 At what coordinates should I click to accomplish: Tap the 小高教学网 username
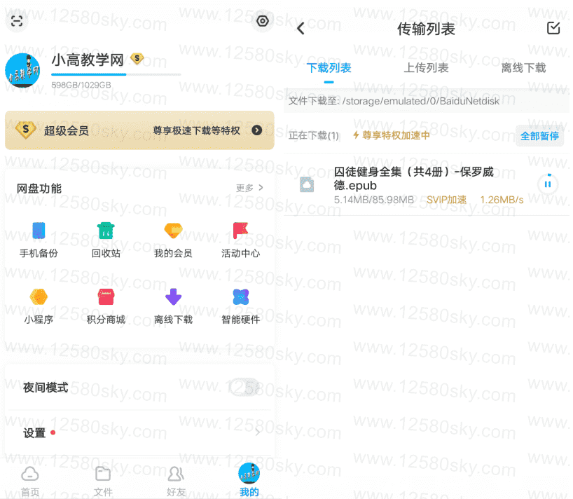[88, 60]
